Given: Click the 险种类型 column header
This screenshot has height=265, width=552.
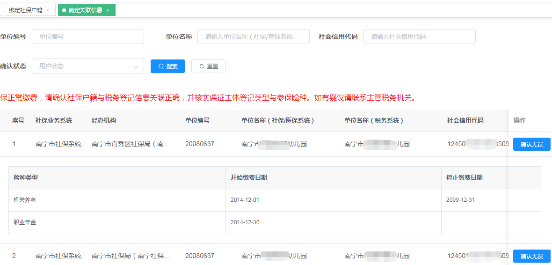Looking at the screenshot, I should (26, 177).
